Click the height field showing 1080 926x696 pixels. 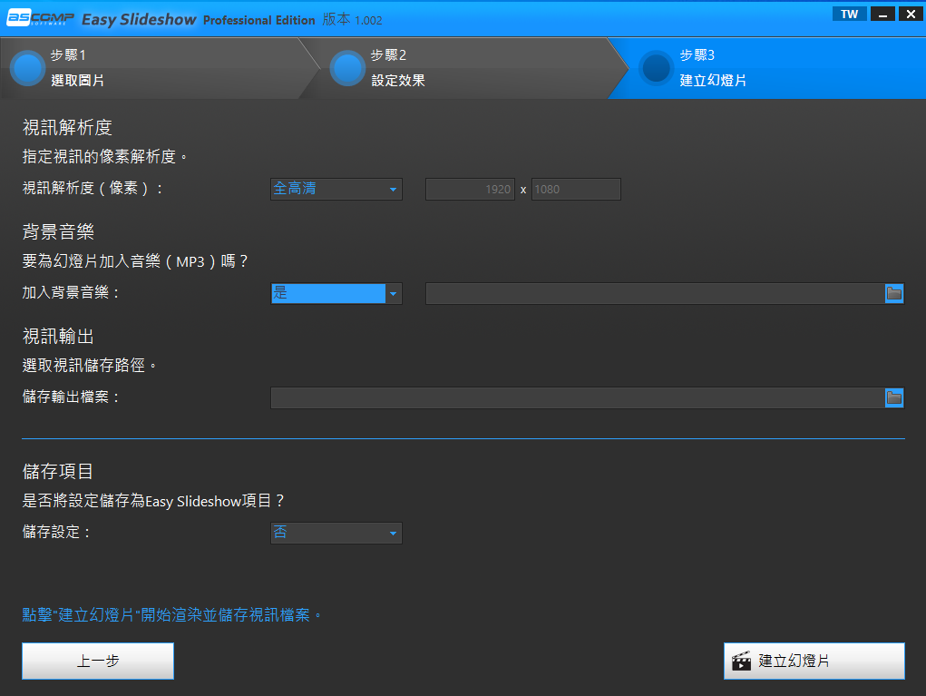(x=576, y=189)
